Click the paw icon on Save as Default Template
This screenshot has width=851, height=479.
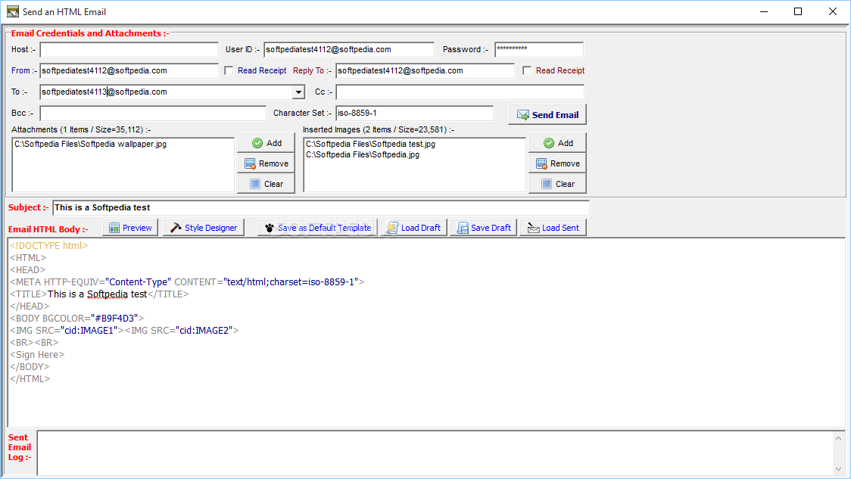pos(270,228)
